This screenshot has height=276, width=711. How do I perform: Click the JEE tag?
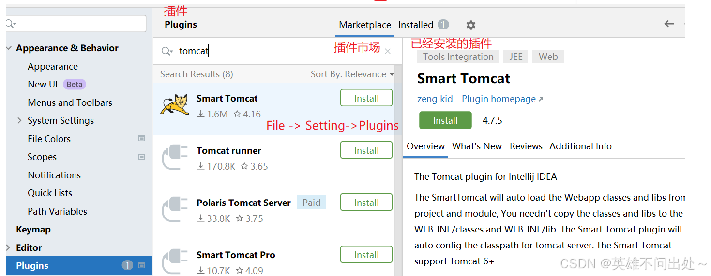516,57
